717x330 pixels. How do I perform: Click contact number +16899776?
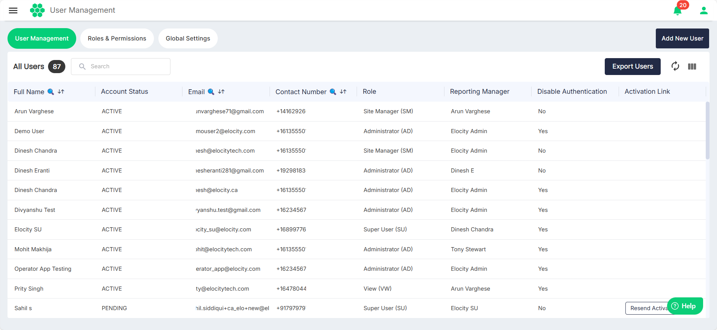coord(291,229)
